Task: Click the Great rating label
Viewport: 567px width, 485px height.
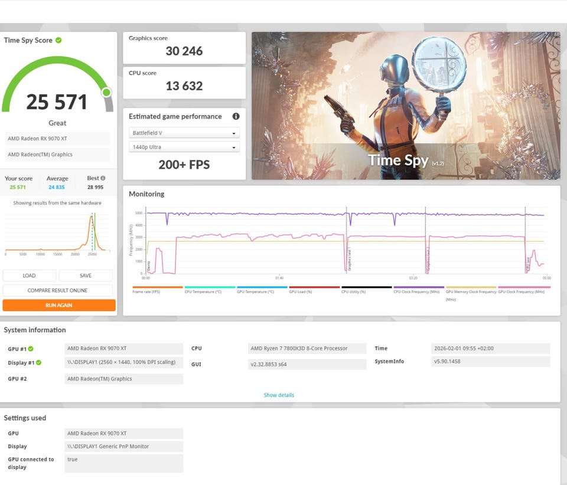Action: point(57,123)
